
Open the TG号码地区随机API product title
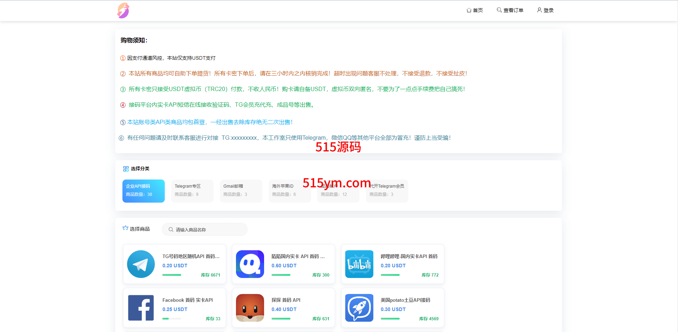[x=191, y=256]
